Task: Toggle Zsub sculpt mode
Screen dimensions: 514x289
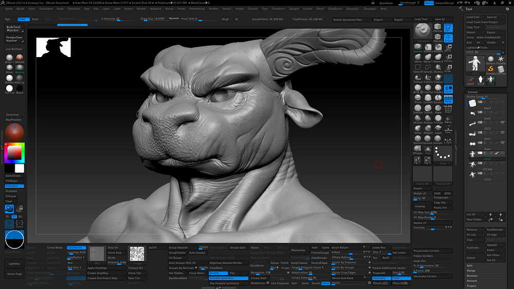Action: point(35,20)
